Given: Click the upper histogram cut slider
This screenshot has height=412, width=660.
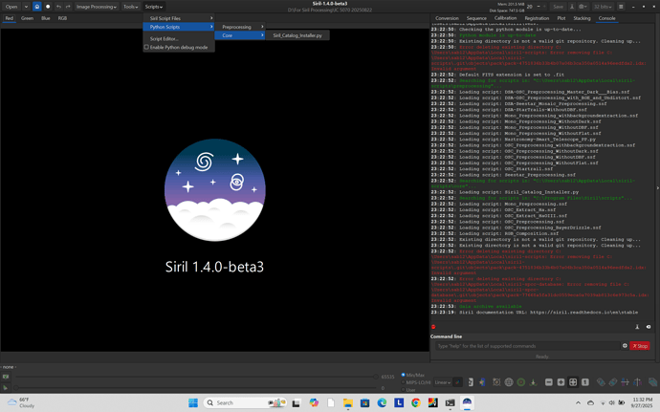Looking at the screenshot, I should coord(196,377).
